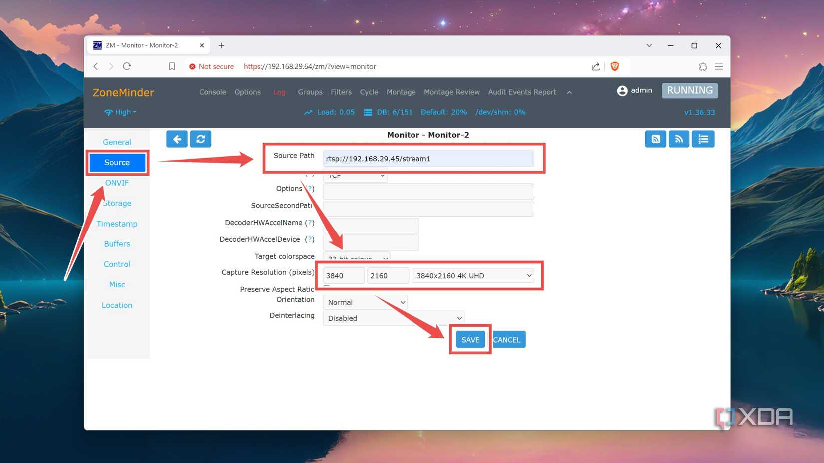Viewport: 824px width, 463px height.
Task: Click the "Default: 20%" storage status text
Action: coord(444,112)
